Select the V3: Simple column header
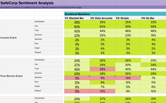166x103 pixels. [122, 18]
